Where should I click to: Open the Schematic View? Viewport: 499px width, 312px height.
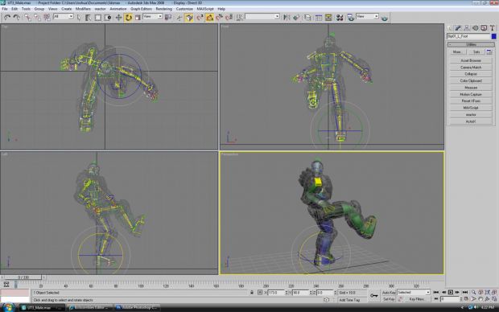pyautogui.click(x=328, y=18)
